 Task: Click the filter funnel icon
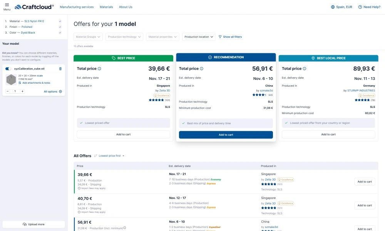[x=220, y=37]
